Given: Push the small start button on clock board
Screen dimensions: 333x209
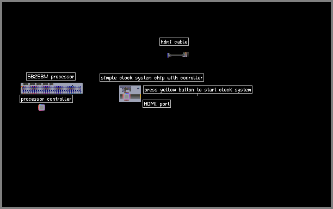Looking at the screenshot, I should (138, 88).
